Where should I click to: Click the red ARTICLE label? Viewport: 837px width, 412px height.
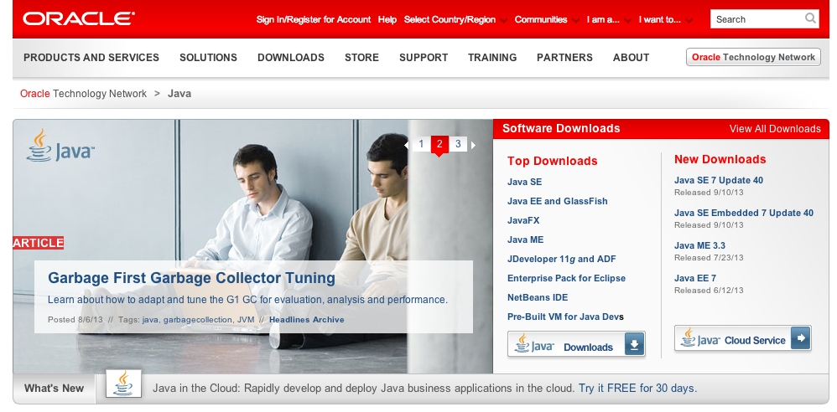pos(39,243)
